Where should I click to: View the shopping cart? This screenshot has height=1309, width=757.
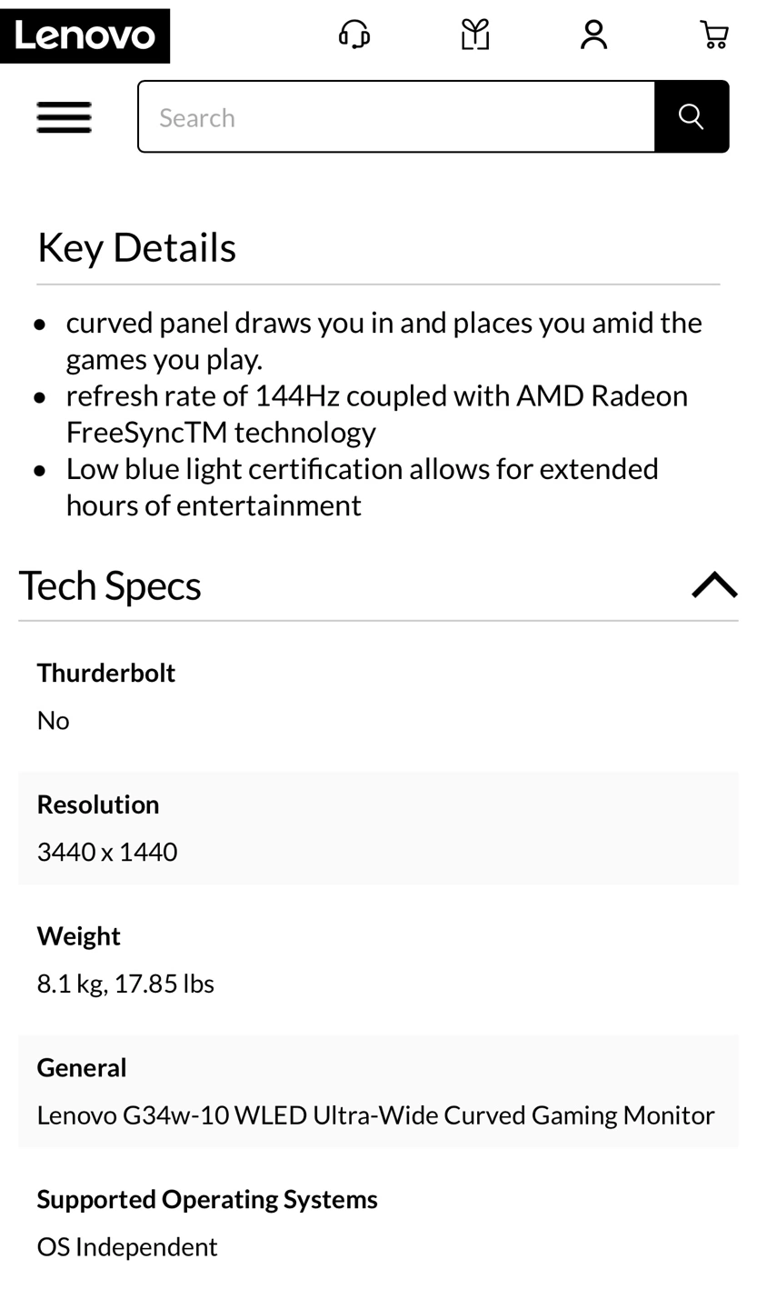713,35
